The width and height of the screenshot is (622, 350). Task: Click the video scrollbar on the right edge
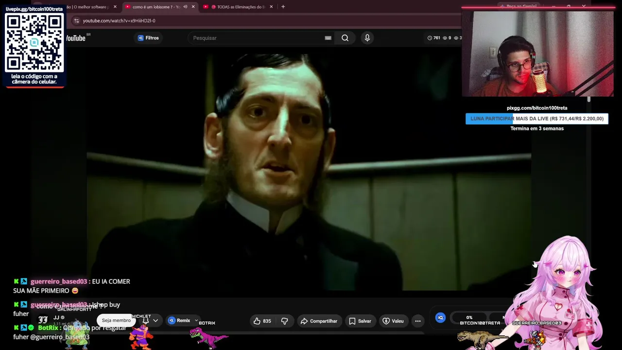[x=588, y=99]
